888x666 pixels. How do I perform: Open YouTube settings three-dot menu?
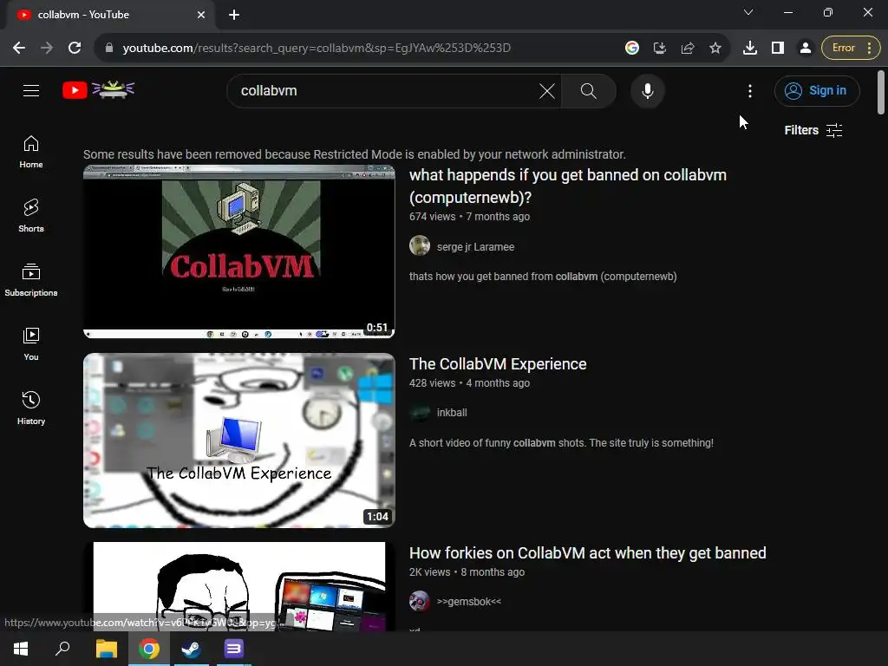750,90
